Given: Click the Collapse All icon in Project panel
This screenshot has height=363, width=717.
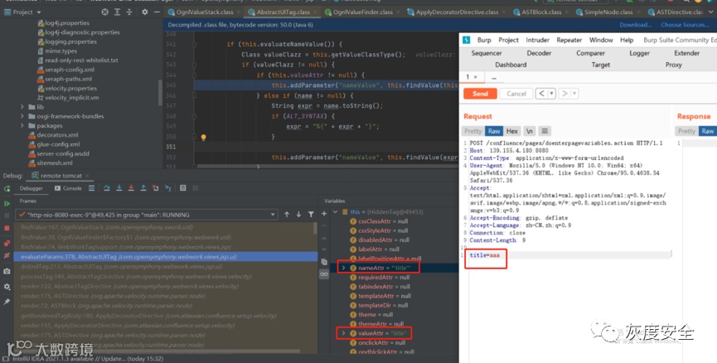Looking at the screenshot, I should point(129,12).
